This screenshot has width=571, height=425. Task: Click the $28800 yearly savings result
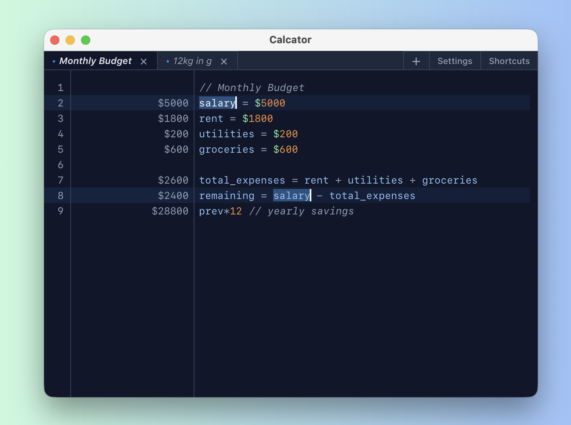click(x=170, y=211)
